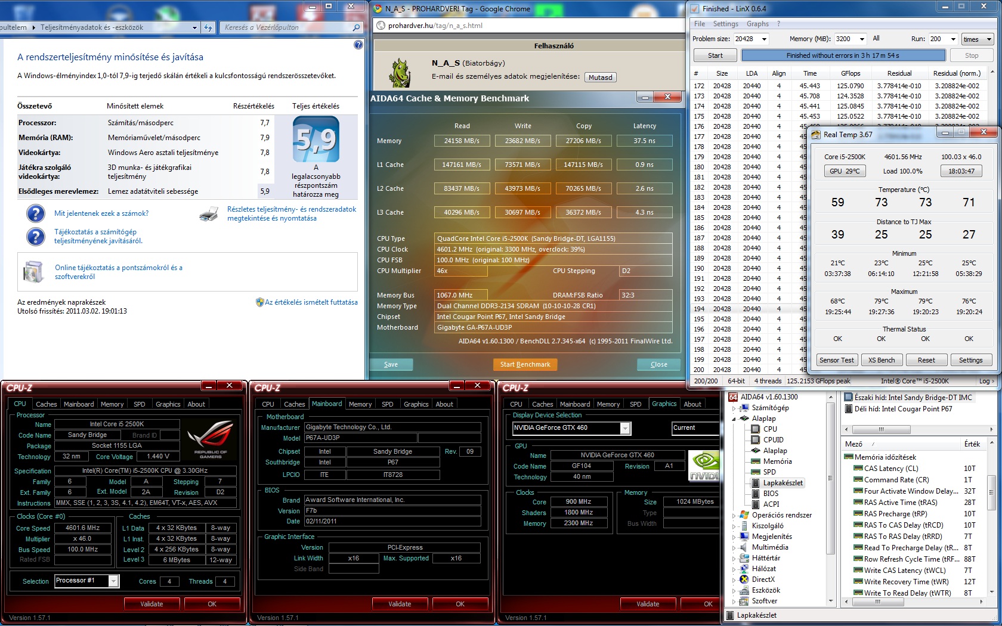Click the Eszközök devices icon in AIDA64
The height and width of the screenshot is (626, 1002).
tap(744, 590)
